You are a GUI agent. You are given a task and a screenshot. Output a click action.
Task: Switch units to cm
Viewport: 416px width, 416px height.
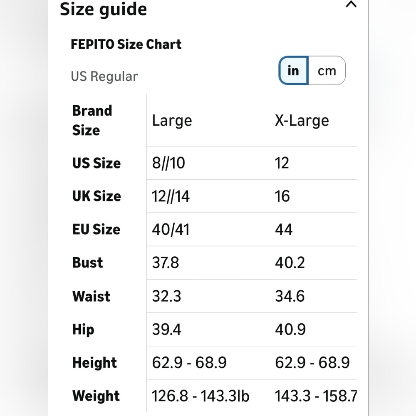[327, 71]
